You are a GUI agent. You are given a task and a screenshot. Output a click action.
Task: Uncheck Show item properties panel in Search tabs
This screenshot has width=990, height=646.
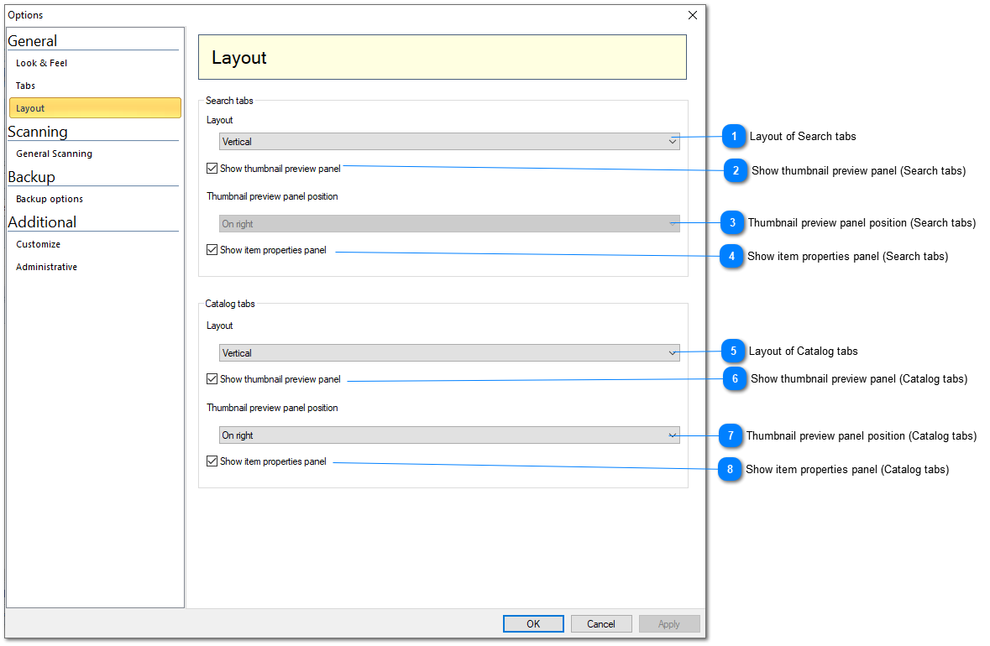point(212,250)
